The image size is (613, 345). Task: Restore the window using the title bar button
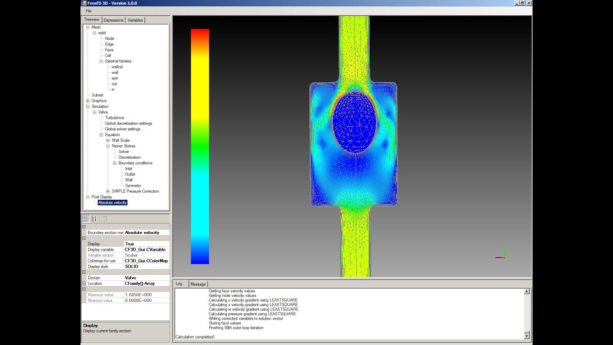point(522,3)
